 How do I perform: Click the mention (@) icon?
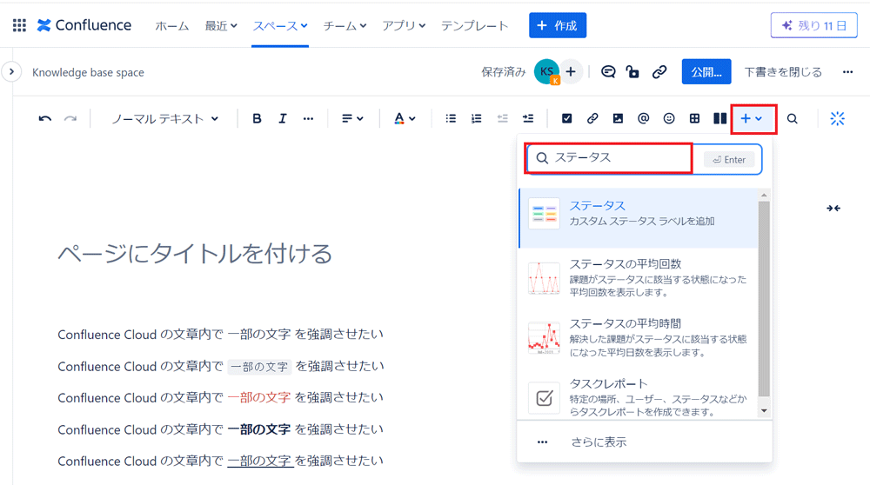(x=643, y=118)
